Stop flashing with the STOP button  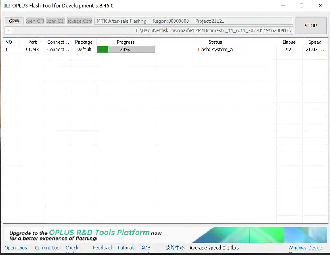(311, 26)
